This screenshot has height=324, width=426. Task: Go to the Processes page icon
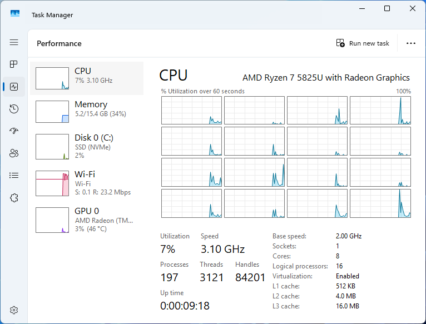pos(14,64)
